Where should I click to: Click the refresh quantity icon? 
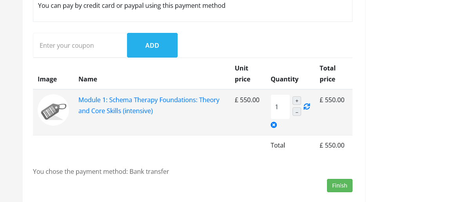[x=307, y=106]
